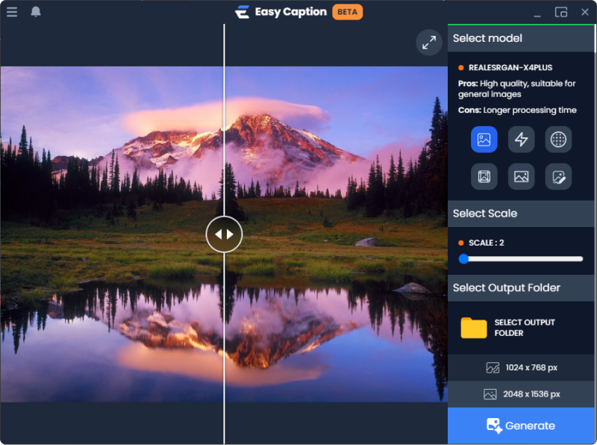Close the Easy Caption window
This screenshot has height=445, width=597.
coord(585,12)
